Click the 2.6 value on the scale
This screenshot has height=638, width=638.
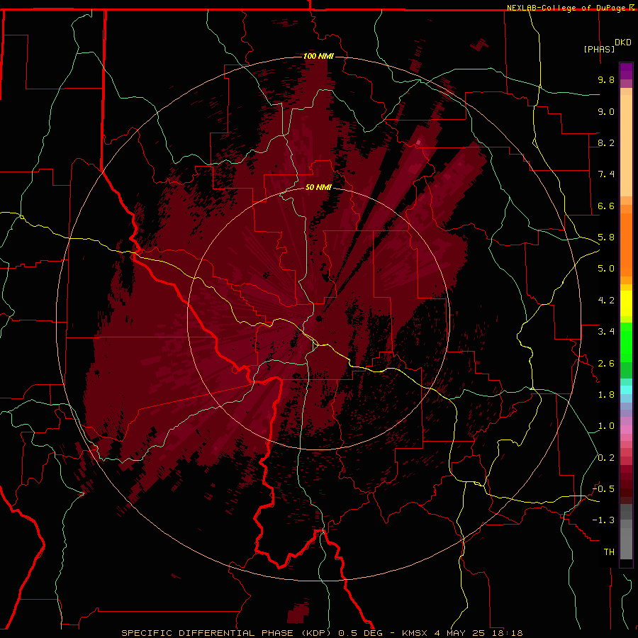point(606,364)
